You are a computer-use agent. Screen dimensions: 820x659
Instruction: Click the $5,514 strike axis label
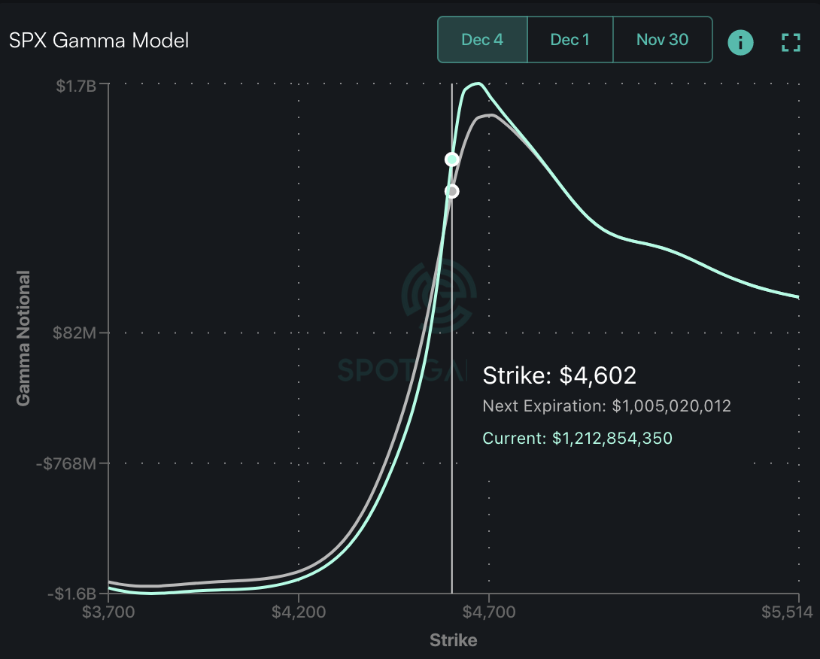pyautogui.click(x=787, y=612)
